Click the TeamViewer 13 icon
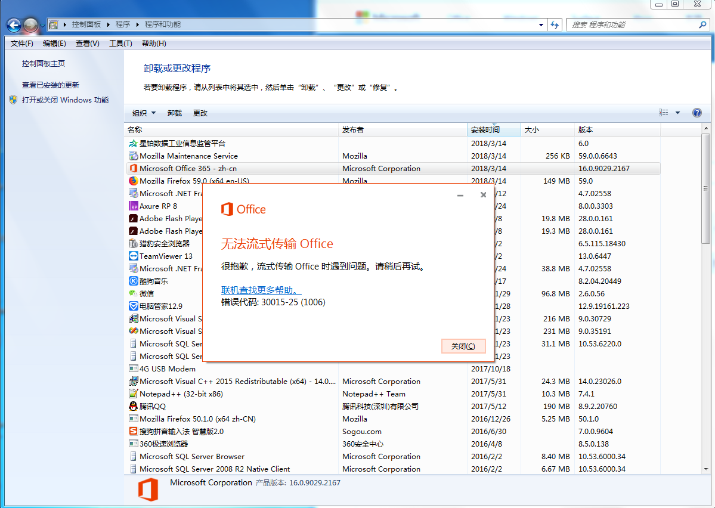Image resolution: width=715 pixels, height=508 pixels. point(133,256)
